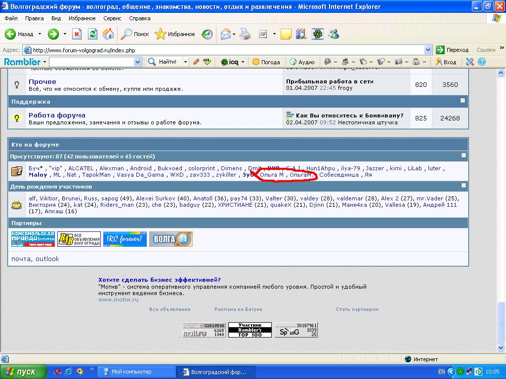
Task: Click the Print icon in toolbar
Action: point(245,34)
